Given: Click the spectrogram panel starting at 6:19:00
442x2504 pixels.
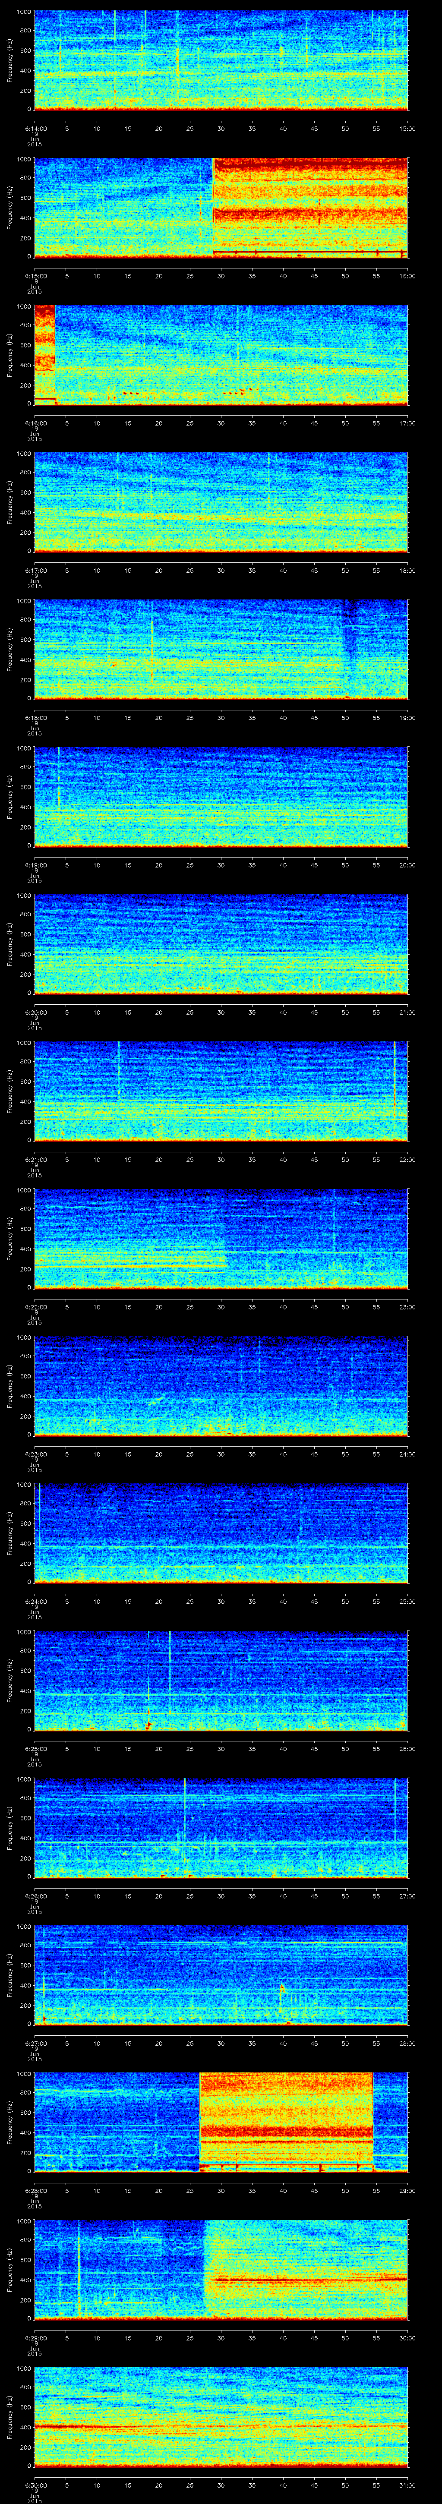Looking at the screenshot, I should (x=221, y=797).
